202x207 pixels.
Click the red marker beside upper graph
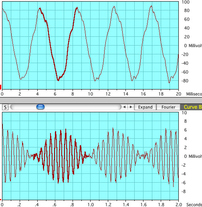[x=0, y=87]
